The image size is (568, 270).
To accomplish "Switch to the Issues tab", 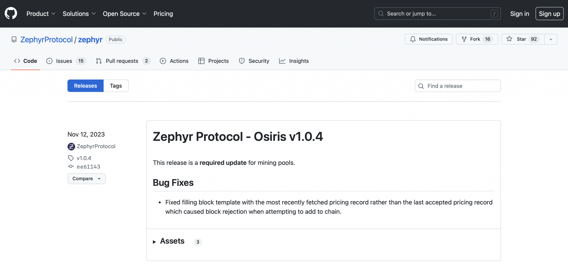I will [63, 61].
